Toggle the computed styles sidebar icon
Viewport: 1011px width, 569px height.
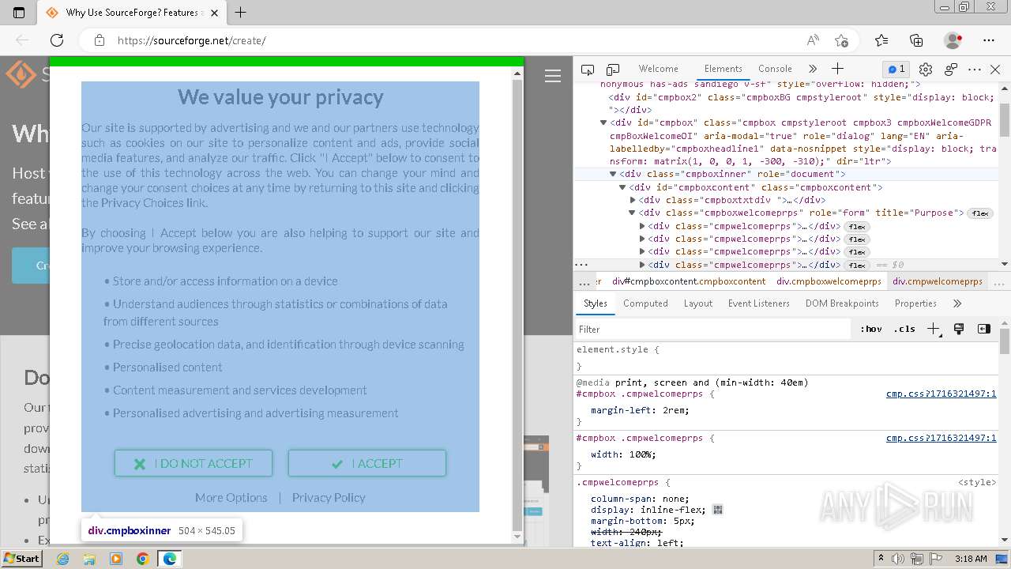click(984, 329)
